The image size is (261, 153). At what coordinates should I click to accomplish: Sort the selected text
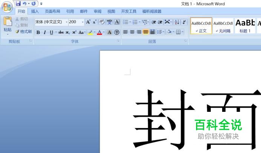pyautogui.click(x=177, y=22)
